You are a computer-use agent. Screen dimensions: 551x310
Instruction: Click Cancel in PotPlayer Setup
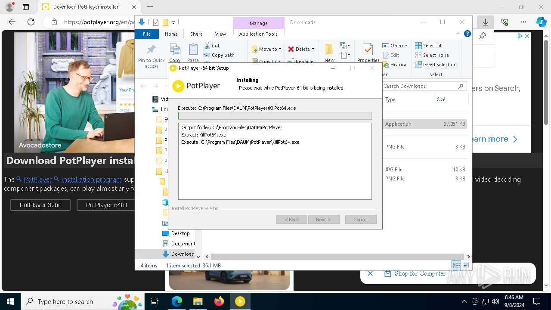point(361,220)
